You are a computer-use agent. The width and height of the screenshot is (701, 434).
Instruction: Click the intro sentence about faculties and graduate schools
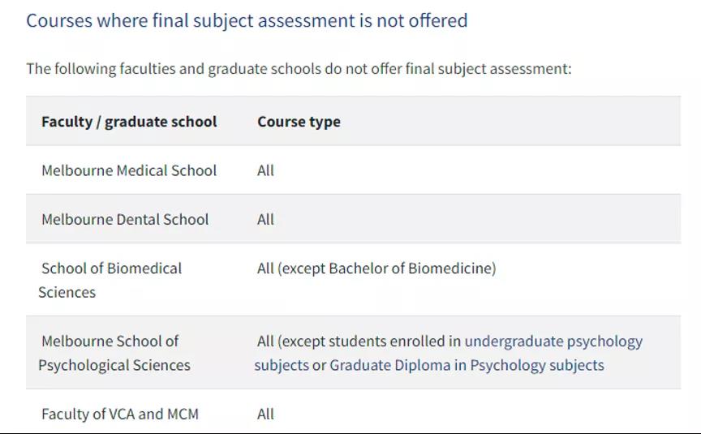click(x=299, y=69)
